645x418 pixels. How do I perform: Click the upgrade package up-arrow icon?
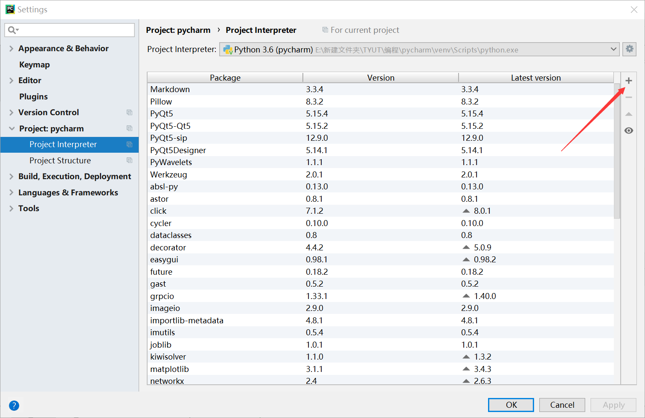(628, 114)
